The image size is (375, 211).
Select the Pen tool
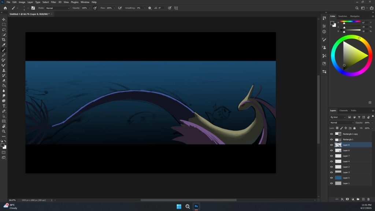click(4, 111)
